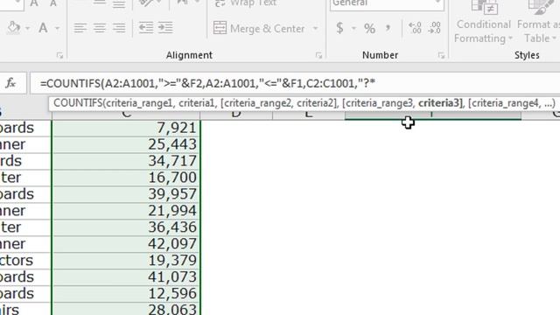Select the cell containing 19,379
The image size is (560, 315).
(126, 261)
